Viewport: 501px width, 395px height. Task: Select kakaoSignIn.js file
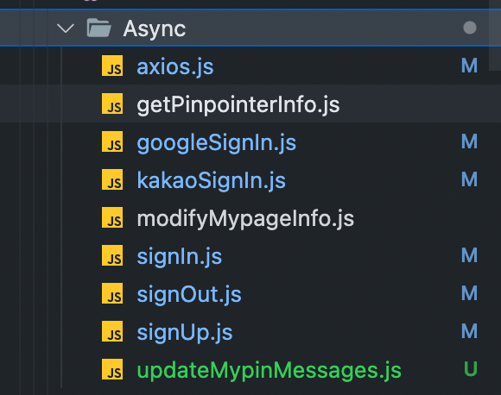coord(212,181)
